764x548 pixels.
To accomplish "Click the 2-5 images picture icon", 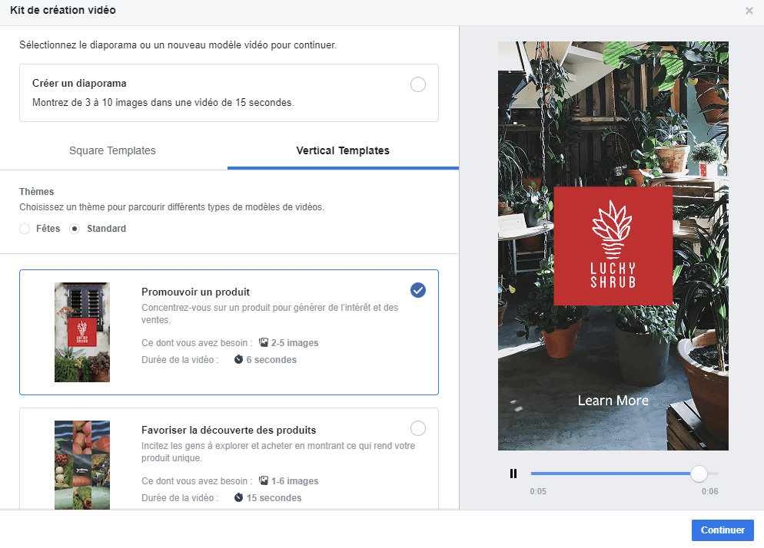I will pyautogui.click(x=264, y=342).
